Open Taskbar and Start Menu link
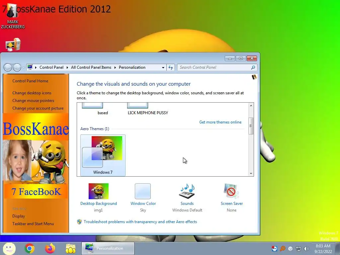Screen dimensions: 340x255 pyautogui.click(x=33, y=223)
